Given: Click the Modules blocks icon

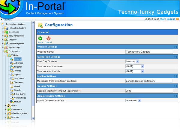Looking at the screenshot, I should tap(12, 102).
